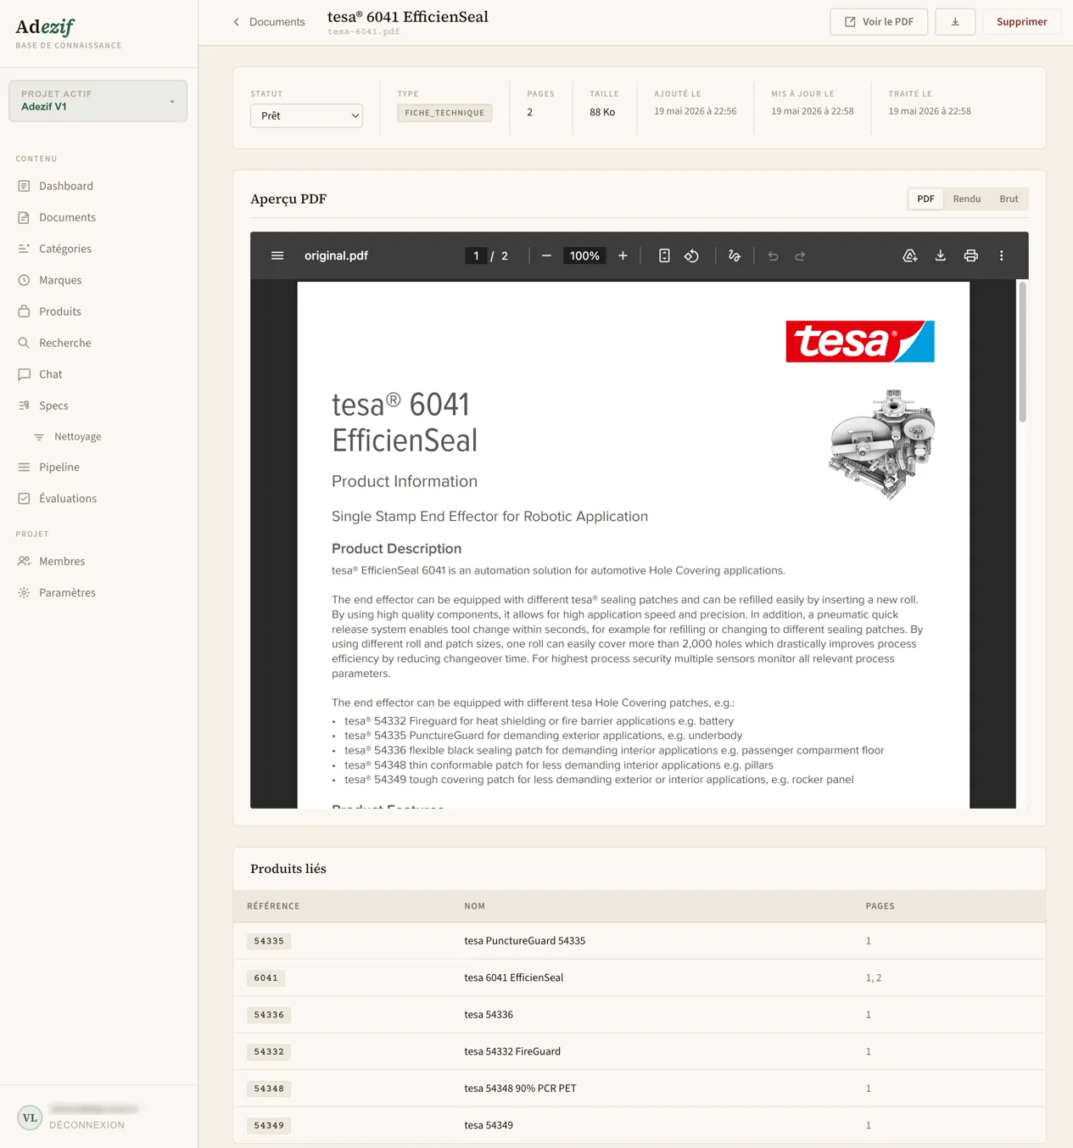
Task: Click reference badge 6041
Action: click(266, 978)
